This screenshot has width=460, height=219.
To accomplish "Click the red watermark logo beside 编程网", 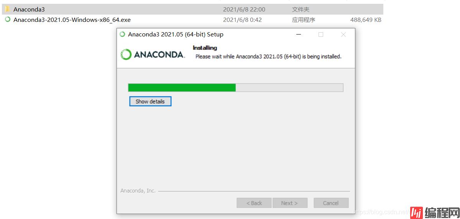I will tap(416, 212).
